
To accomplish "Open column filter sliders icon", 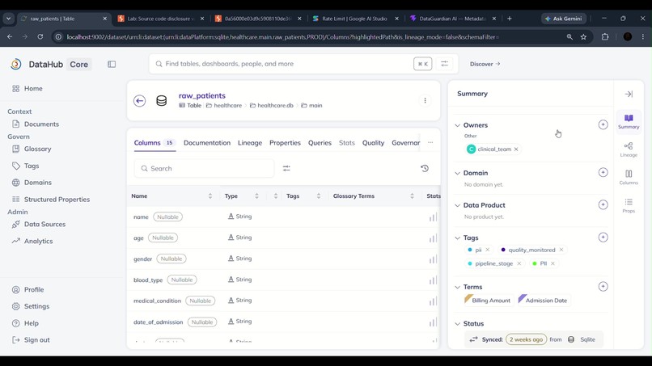I will (286, 168).
